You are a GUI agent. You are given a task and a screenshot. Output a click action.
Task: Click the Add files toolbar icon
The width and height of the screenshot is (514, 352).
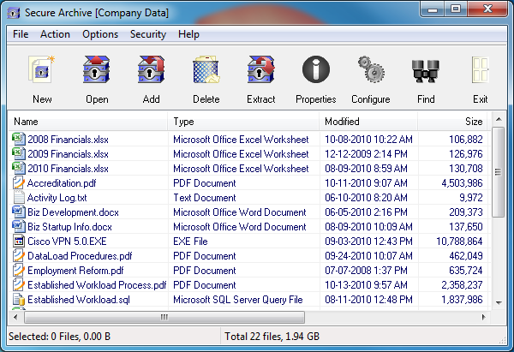pyautogui.click(x=151, y=69)
